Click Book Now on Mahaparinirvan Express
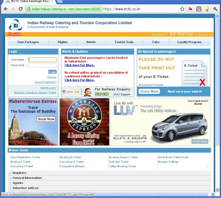Screen dimensions: 221x198 (46, 119)
